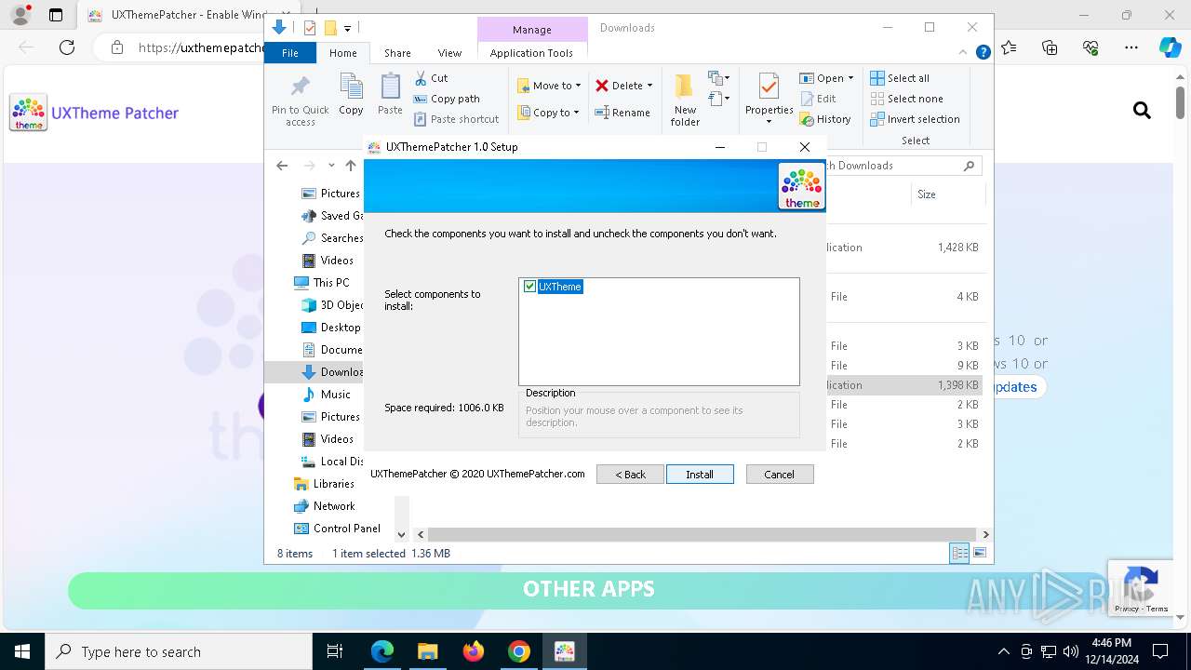Viewport: 1191px width, 670px height.
Task: Switch to large icons view in status bar
Action: click(980, 554)
